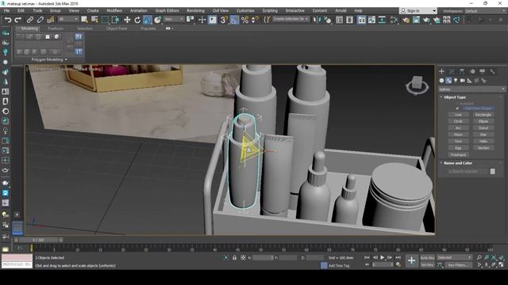Toggle the Percent Snap icon

[x=245, y=20]
